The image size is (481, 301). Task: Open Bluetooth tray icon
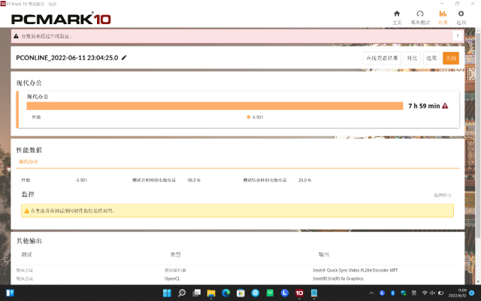392,293
